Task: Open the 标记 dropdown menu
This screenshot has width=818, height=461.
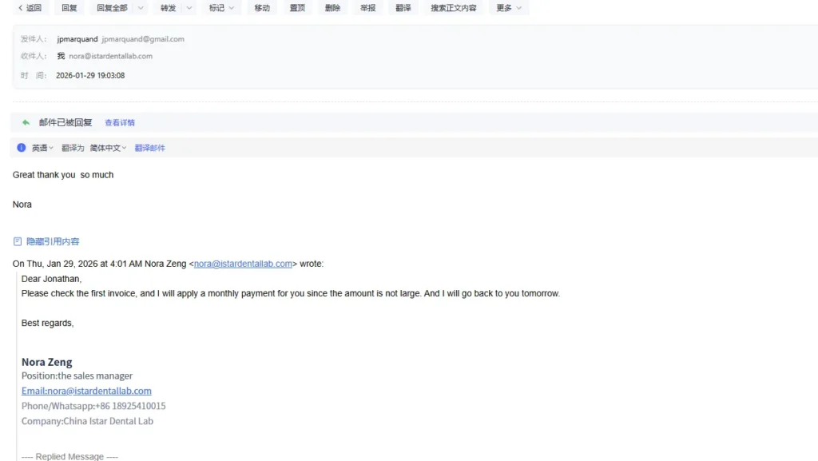Action: [221, 8]
